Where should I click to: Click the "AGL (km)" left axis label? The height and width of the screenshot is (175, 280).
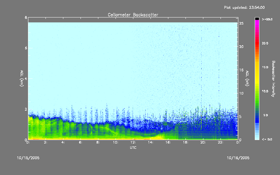click(22, 78)
